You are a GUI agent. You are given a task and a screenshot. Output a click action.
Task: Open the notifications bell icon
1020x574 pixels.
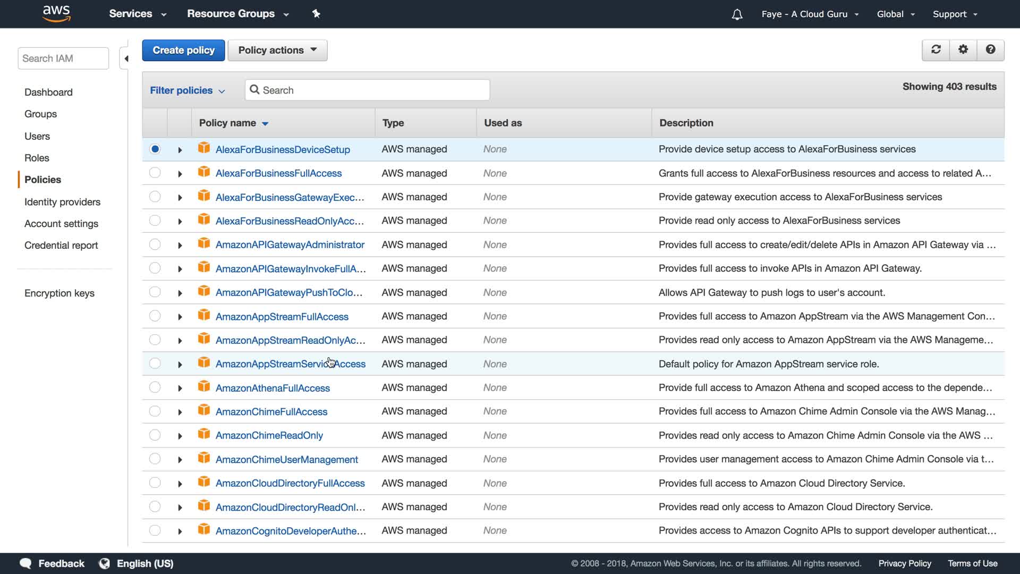[x=737, y=14]
